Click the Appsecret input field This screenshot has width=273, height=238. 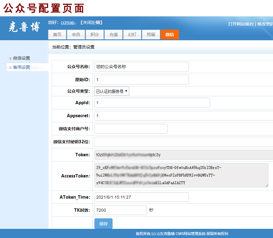click(183, 116)
